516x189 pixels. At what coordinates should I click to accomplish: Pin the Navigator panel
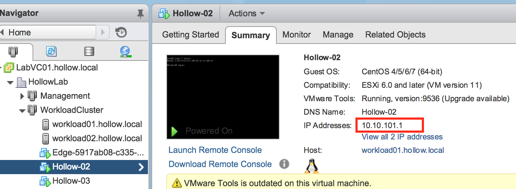(141, 14)
